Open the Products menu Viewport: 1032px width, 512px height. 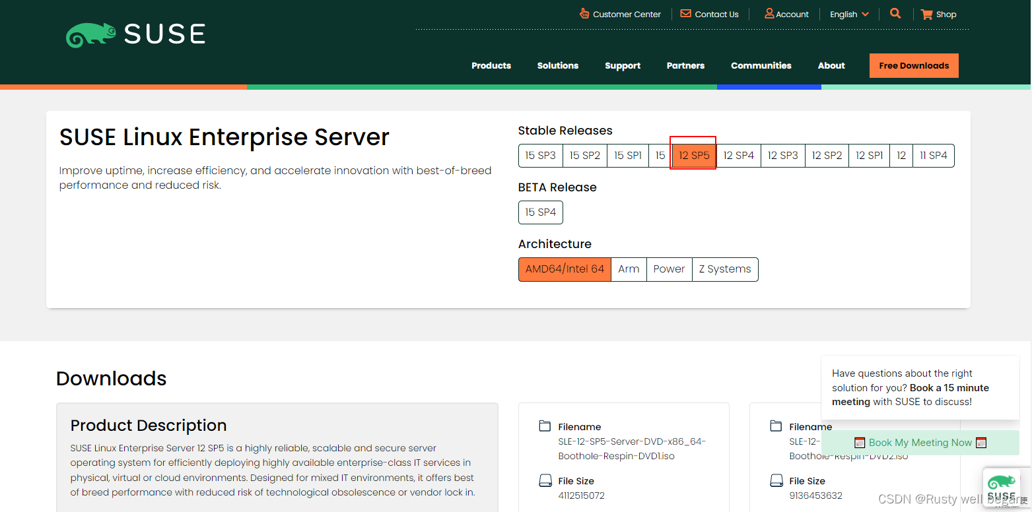coord(491,65)
